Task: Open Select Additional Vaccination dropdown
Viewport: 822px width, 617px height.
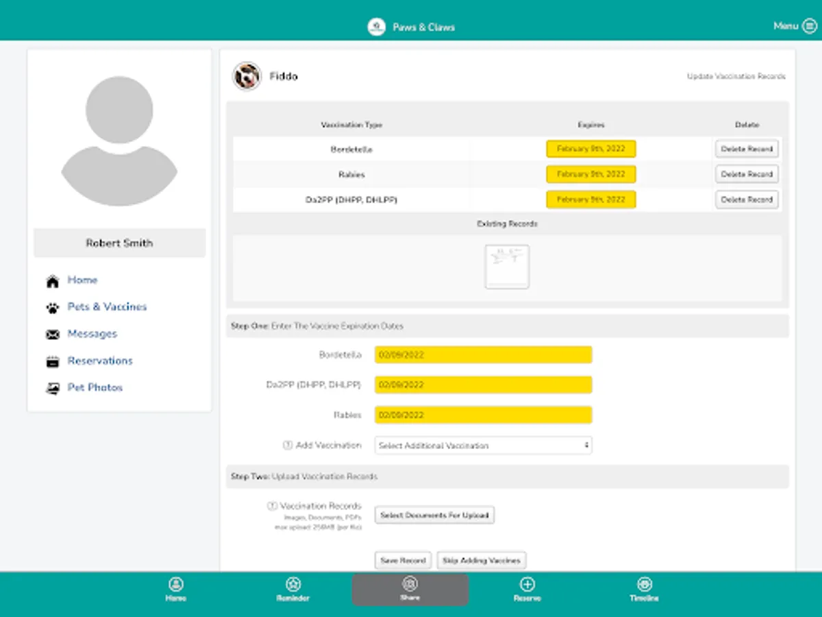Action: (484, 446)
